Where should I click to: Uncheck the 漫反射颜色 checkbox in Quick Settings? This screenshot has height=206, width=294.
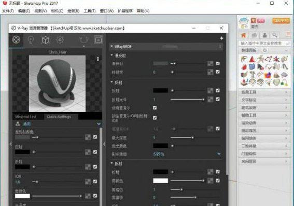pos(95,137)
